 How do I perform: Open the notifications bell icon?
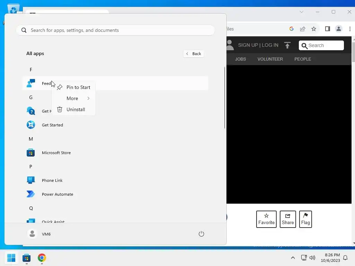[x=346, y=258]
